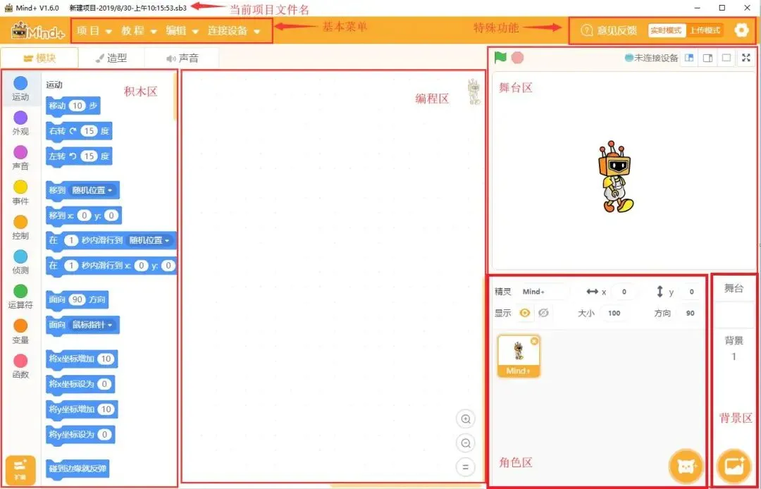Select the 侦测 category
The image size is (761, 489).
coord(20,262)
